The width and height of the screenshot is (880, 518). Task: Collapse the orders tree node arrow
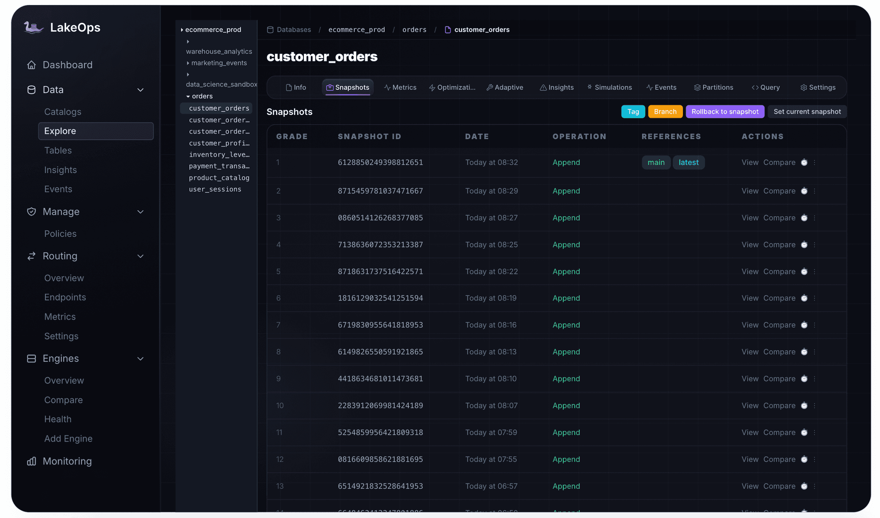point(188,97)
